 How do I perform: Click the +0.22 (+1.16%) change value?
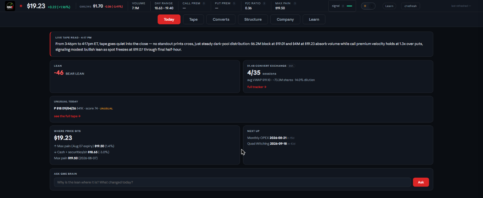[59, 7]
